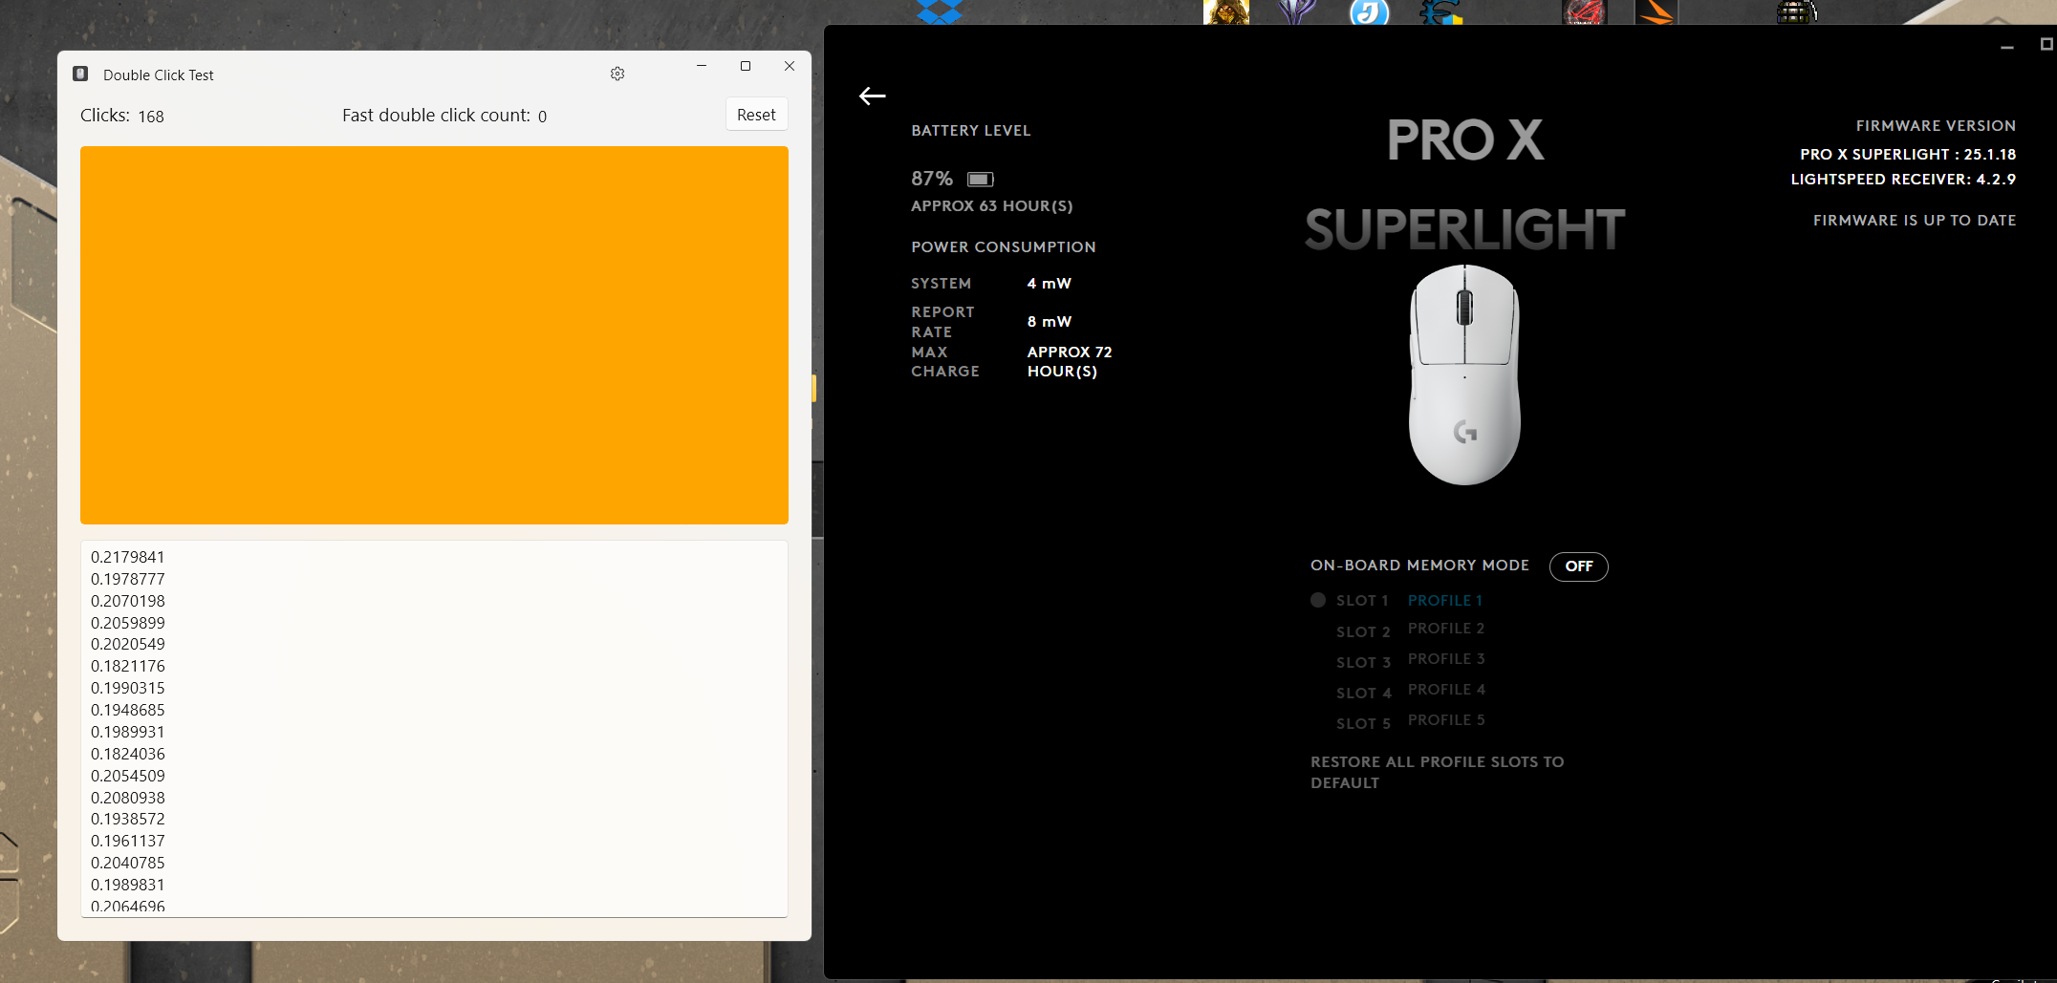The image size is (2057, 983).
Task: Click the battery icon next to 87%
Action: [981, 179]
